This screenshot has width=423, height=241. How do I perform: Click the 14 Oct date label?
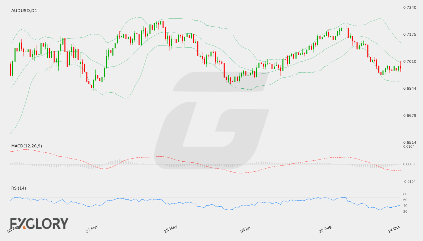click(394, 229)
